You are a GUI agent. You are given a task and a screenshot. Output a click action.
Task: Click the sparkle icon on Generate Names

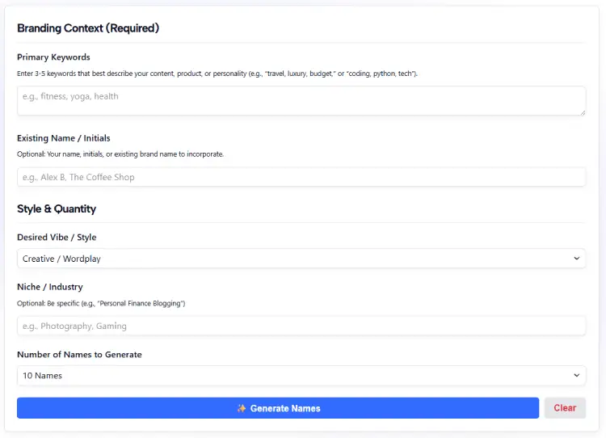[242, 408]
